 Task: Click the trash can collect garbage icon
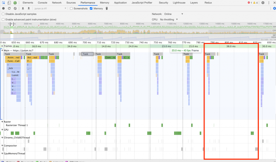107,8
